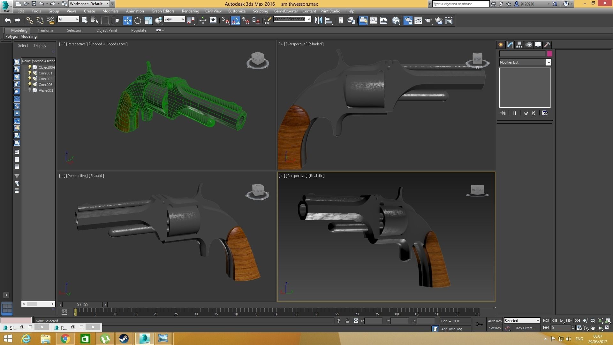Expand the Modifier List dropdown
Image resolution: width=613 pixels, height=345 pixels.
pos(548,62)
